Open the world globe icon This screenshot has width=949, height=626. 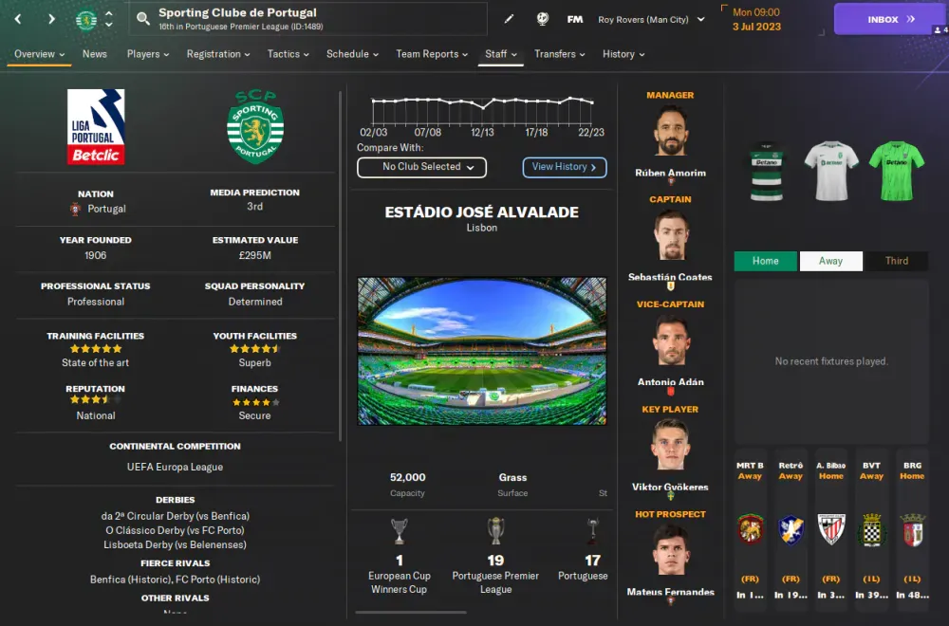coord(542,19)
